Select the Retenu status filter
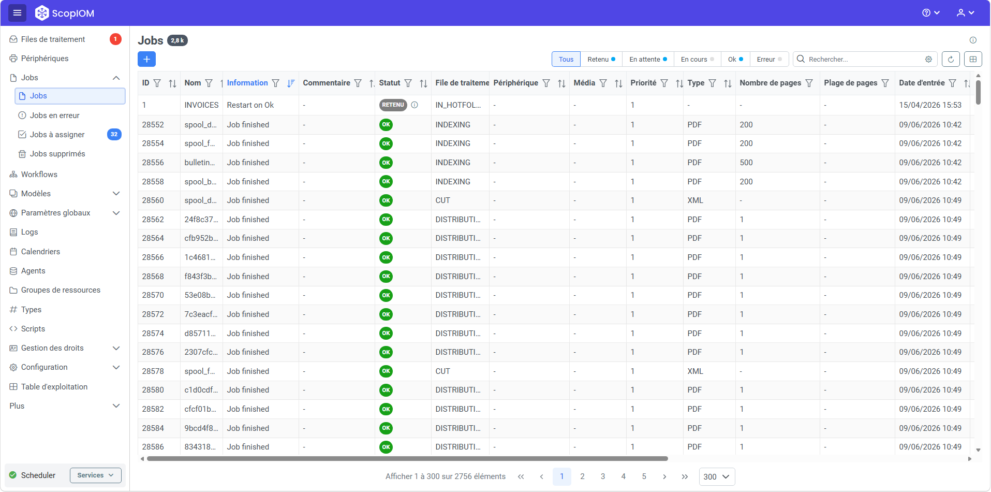 [x=601, y=59]
